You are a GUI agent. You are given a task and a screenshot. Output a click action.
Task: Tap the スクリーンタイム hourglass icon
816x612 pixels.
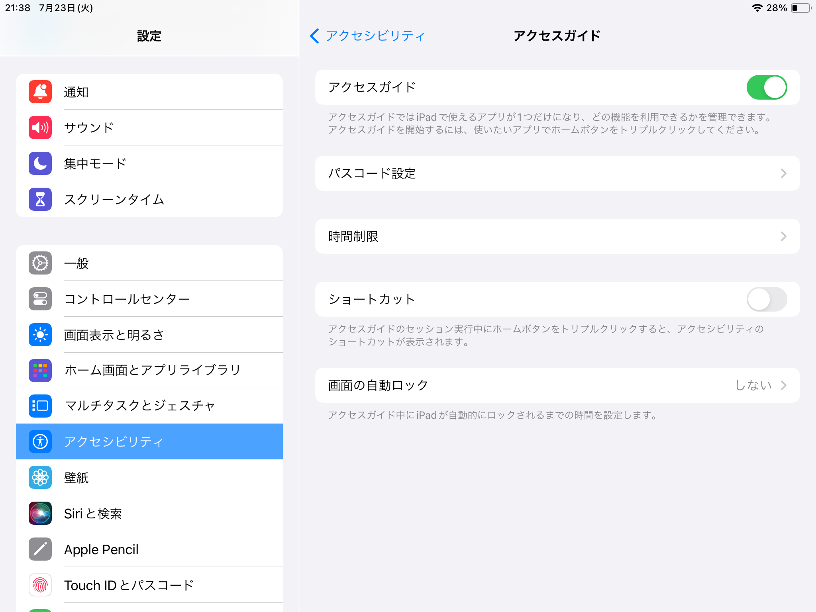(x=40, y=199)
